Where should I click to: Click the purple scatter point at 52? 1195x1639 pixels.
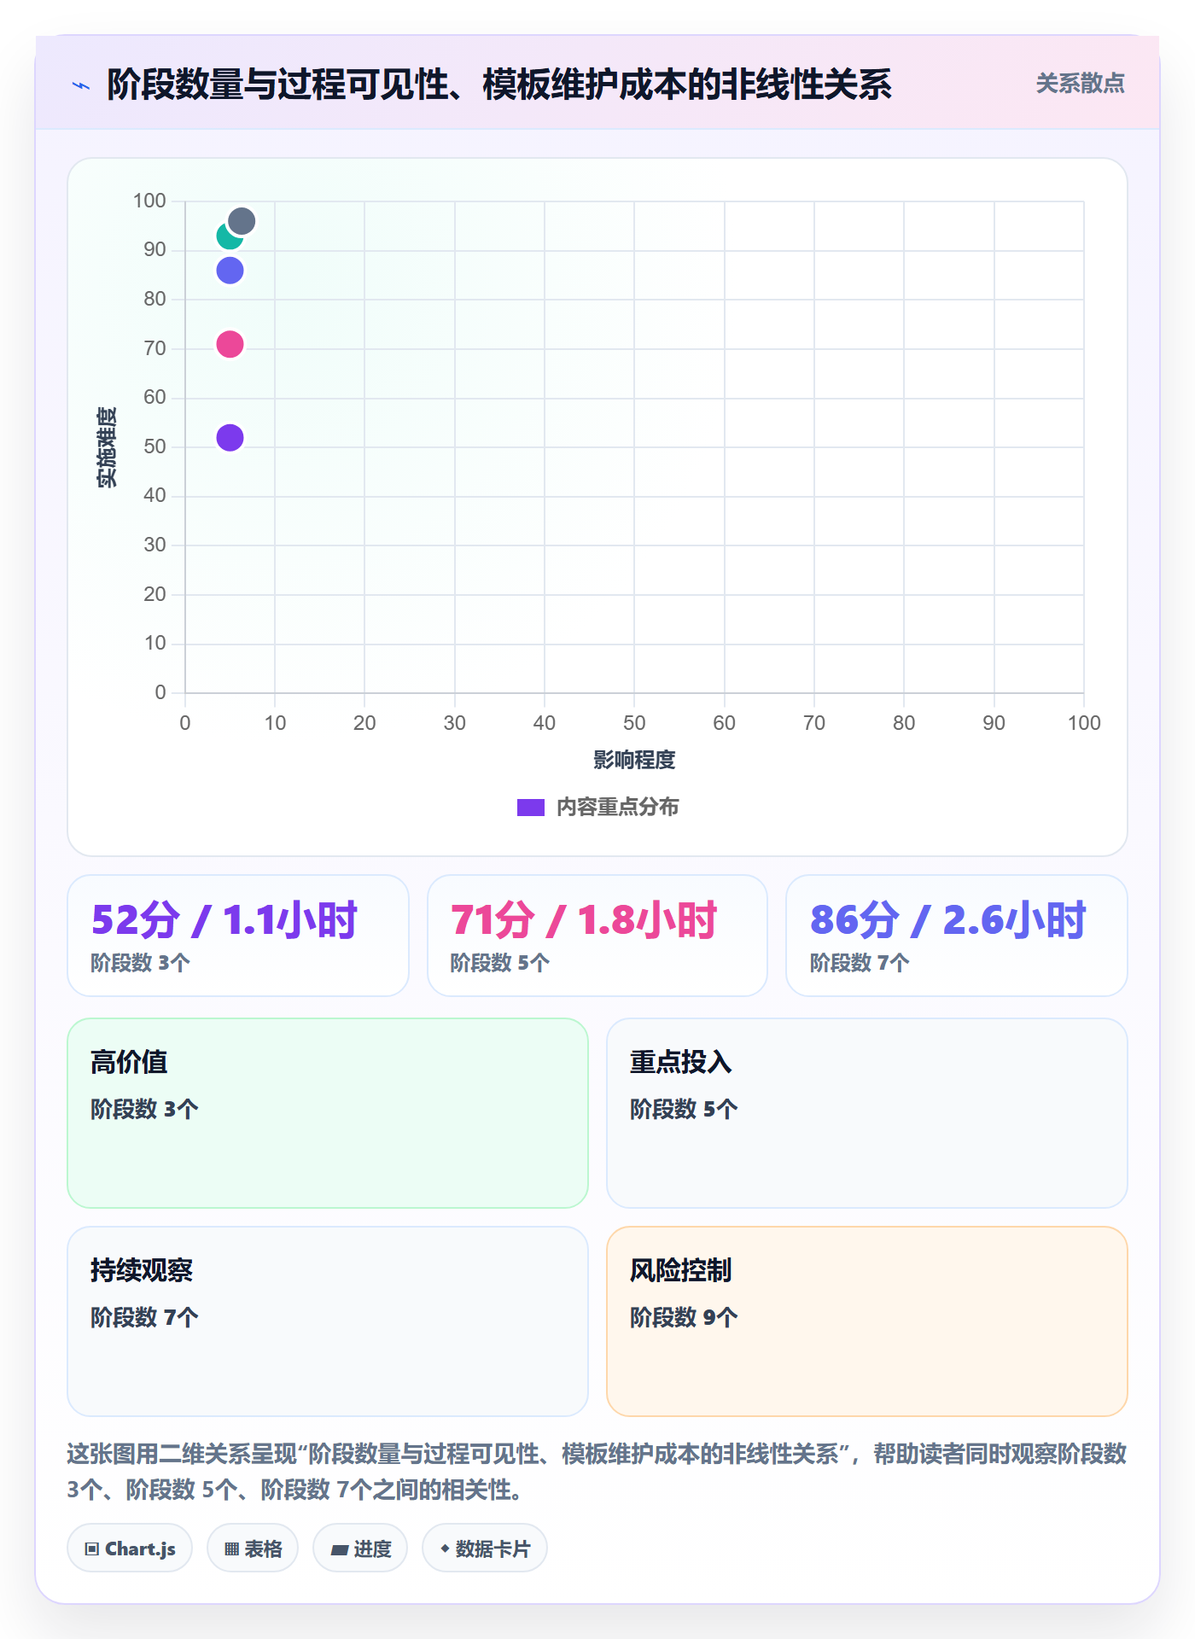click(230, 438)
